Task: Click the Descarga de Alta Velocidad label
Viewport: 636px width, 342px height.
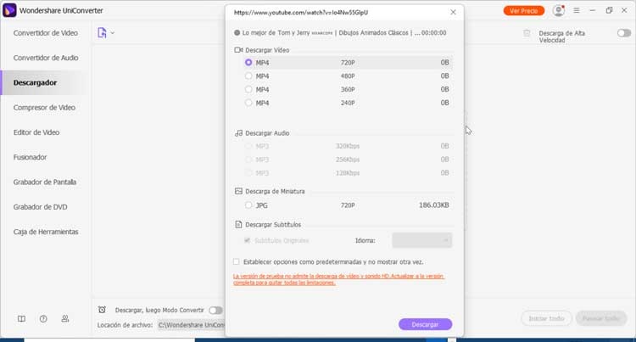Action: (x=561, y=36)
